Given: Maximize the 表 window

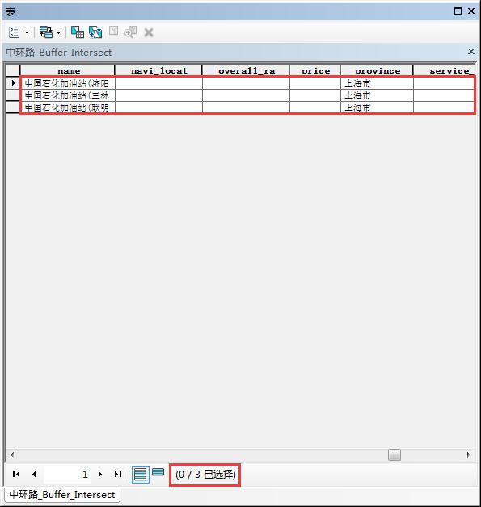Looking at the screenshot, I should tap(458, 11).
